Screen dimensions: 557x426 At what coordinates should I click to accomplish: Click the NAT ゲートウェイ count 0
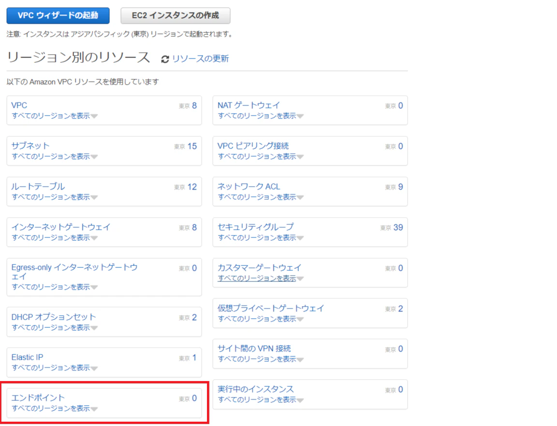click(401, 105)
